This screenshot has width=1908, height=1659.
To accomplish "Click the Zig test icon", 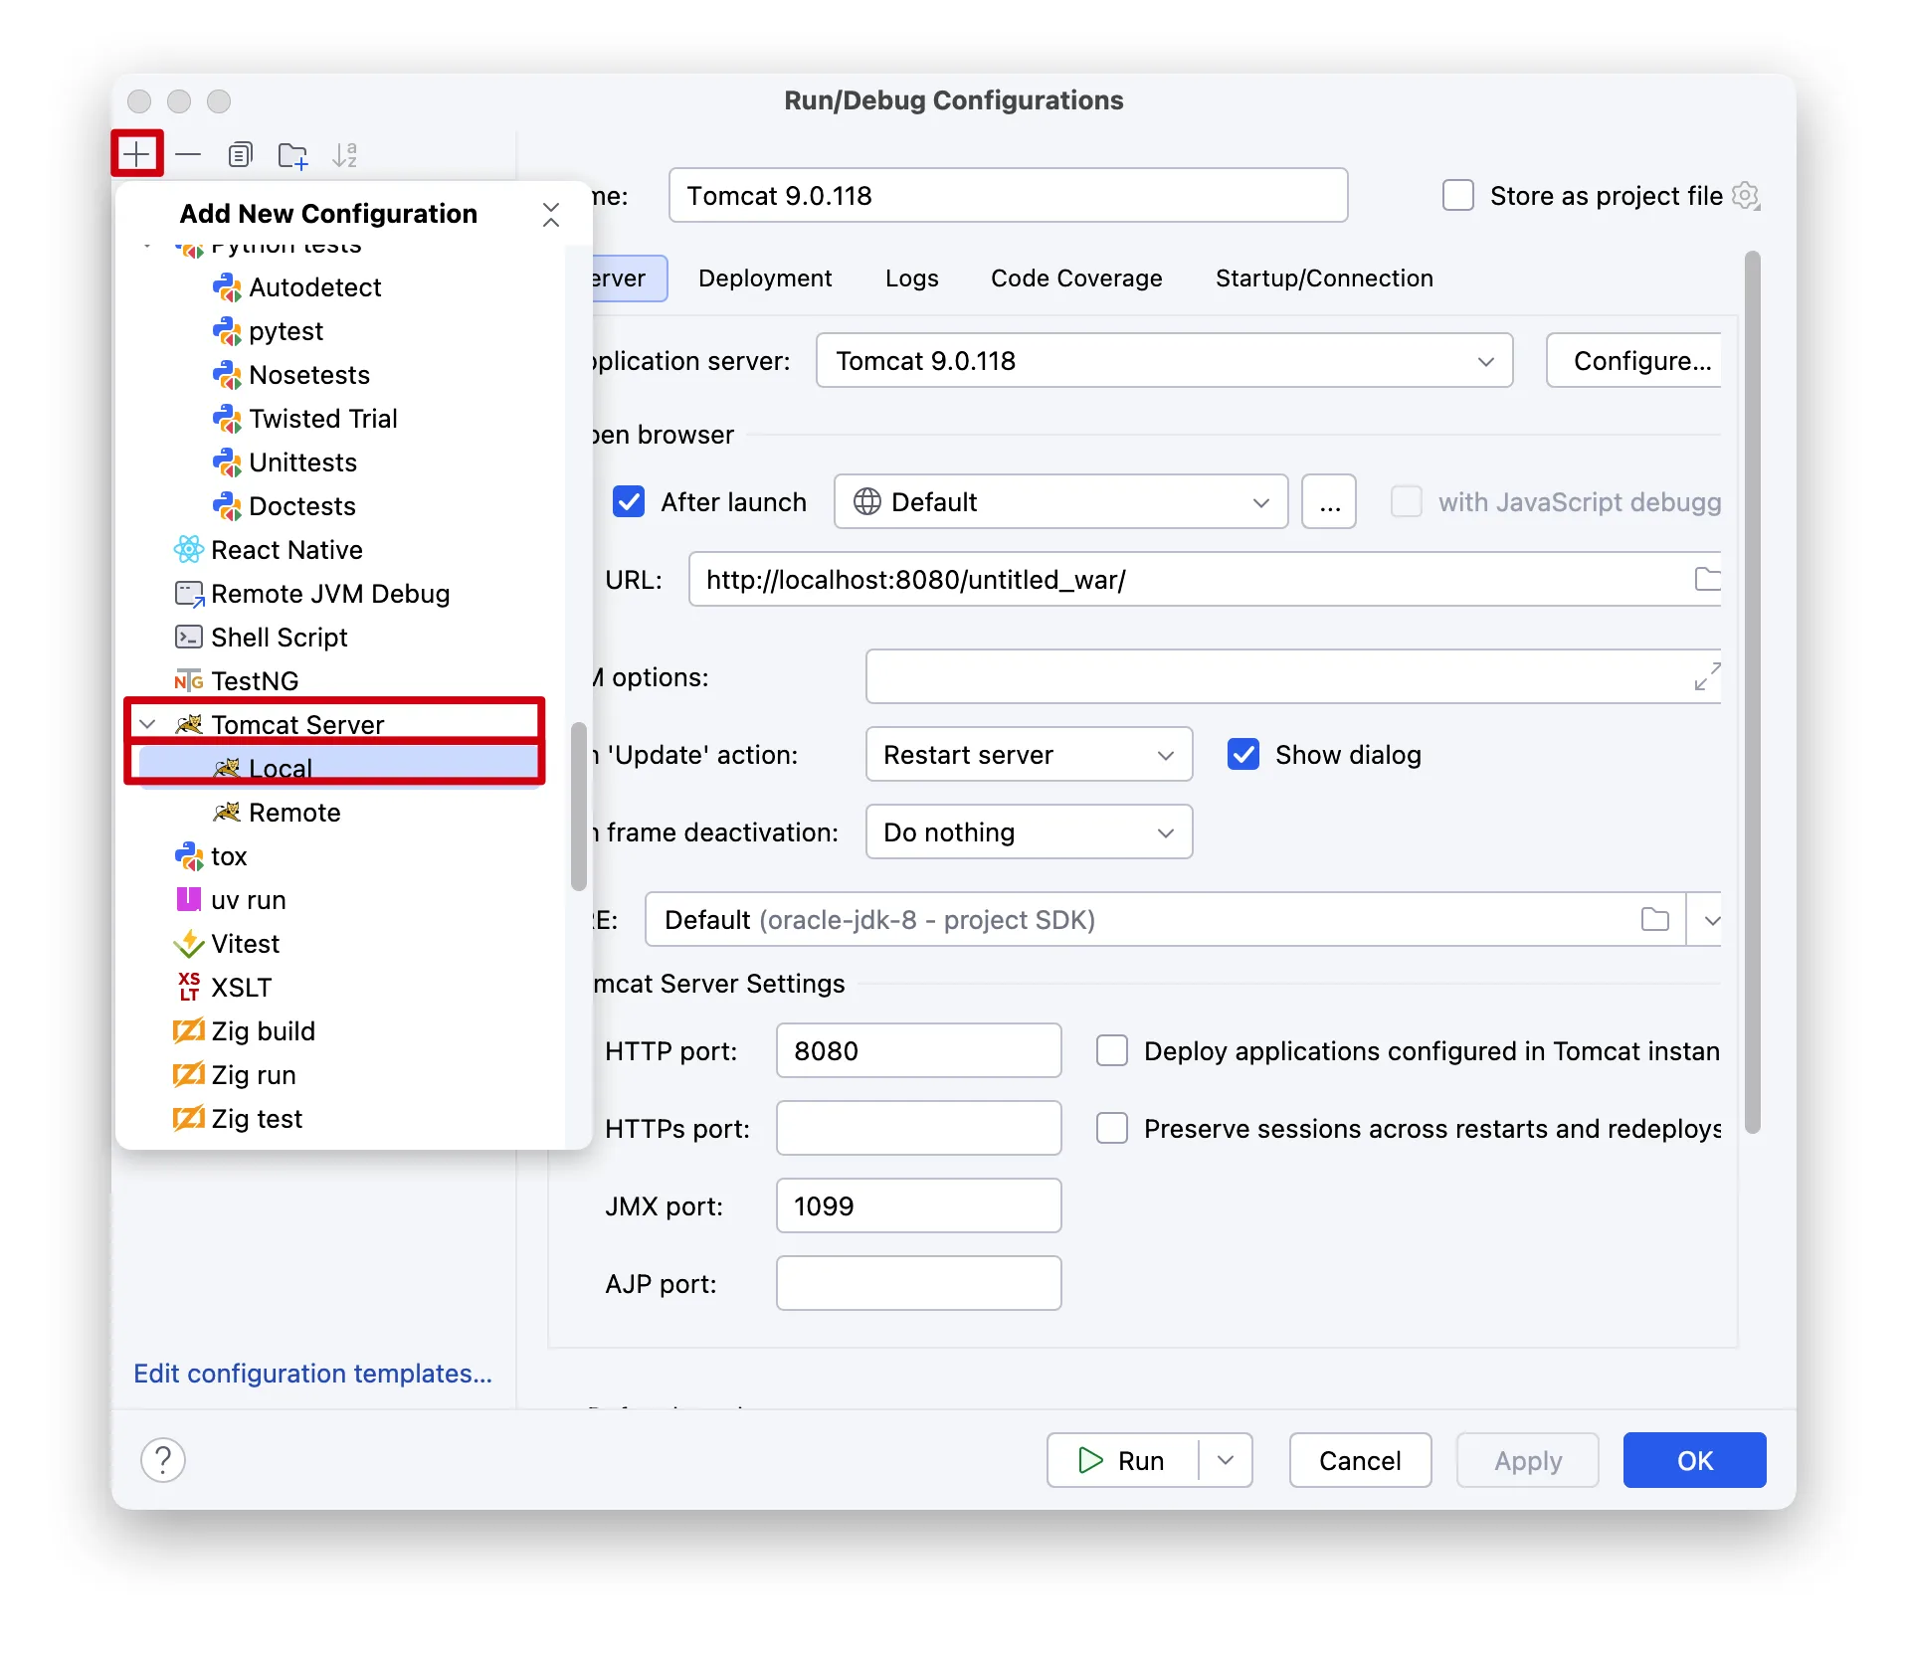I will (x=189, y=1118).
